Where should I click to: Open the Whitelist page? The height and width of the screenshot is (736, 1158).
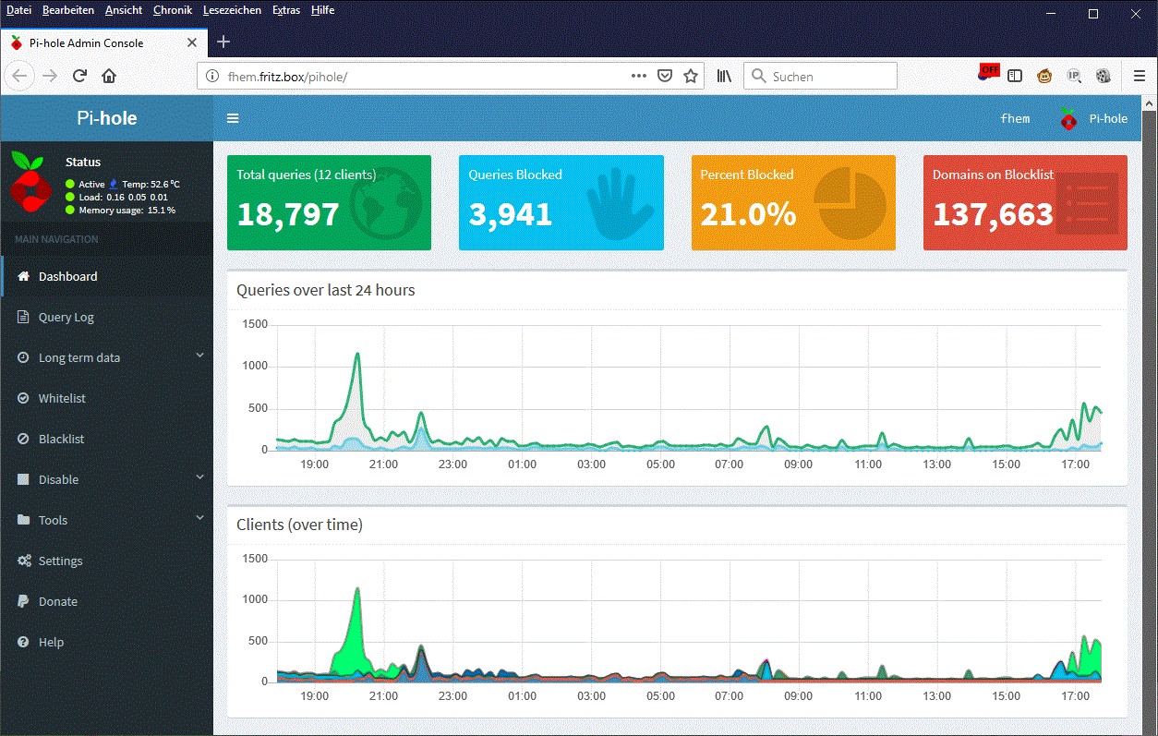(107, 398)
